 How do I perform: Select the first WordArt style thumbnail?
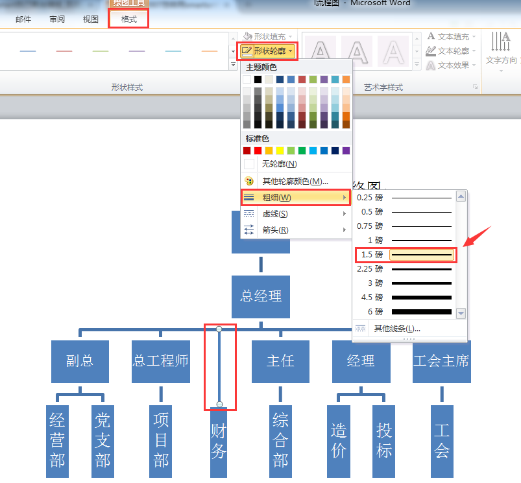click(x=321, y=51)
